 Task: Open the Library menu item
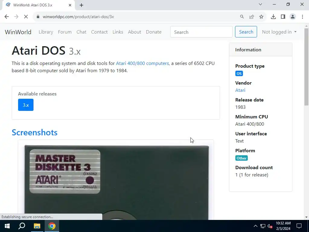click(46, 32)
